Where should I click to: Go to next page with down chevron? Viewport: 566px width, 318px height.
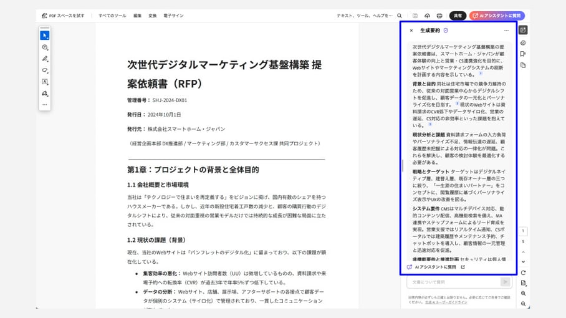tap(523, 262)
